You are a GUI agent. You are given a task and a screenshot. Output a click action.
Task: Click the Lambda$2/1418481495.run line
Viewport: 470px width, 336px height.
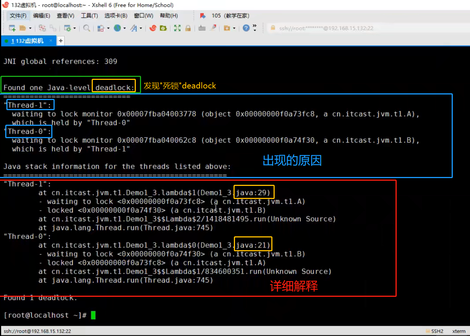click(x=187, y=219)
